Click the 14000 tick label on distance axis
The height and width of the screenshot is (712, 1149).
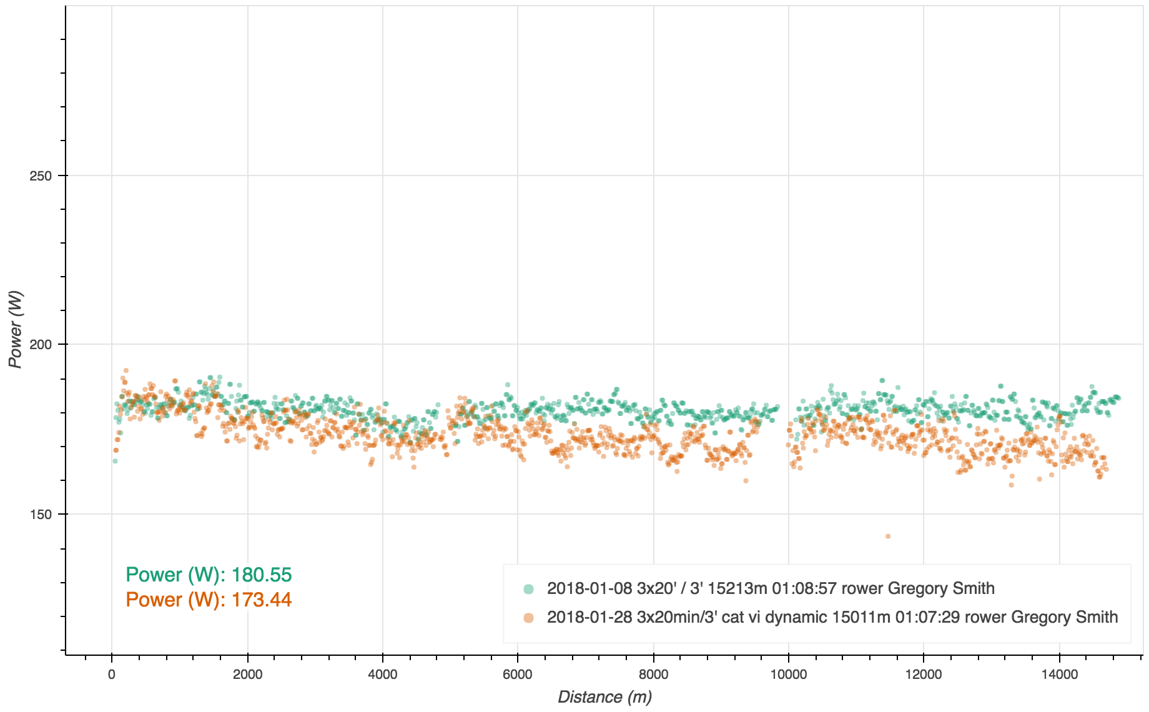[1059, 675]
